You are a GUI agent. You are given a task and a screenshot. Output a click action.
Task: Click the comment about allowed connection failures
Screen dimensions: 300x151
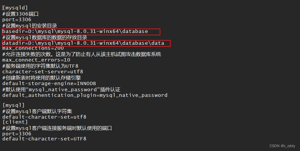82,54
